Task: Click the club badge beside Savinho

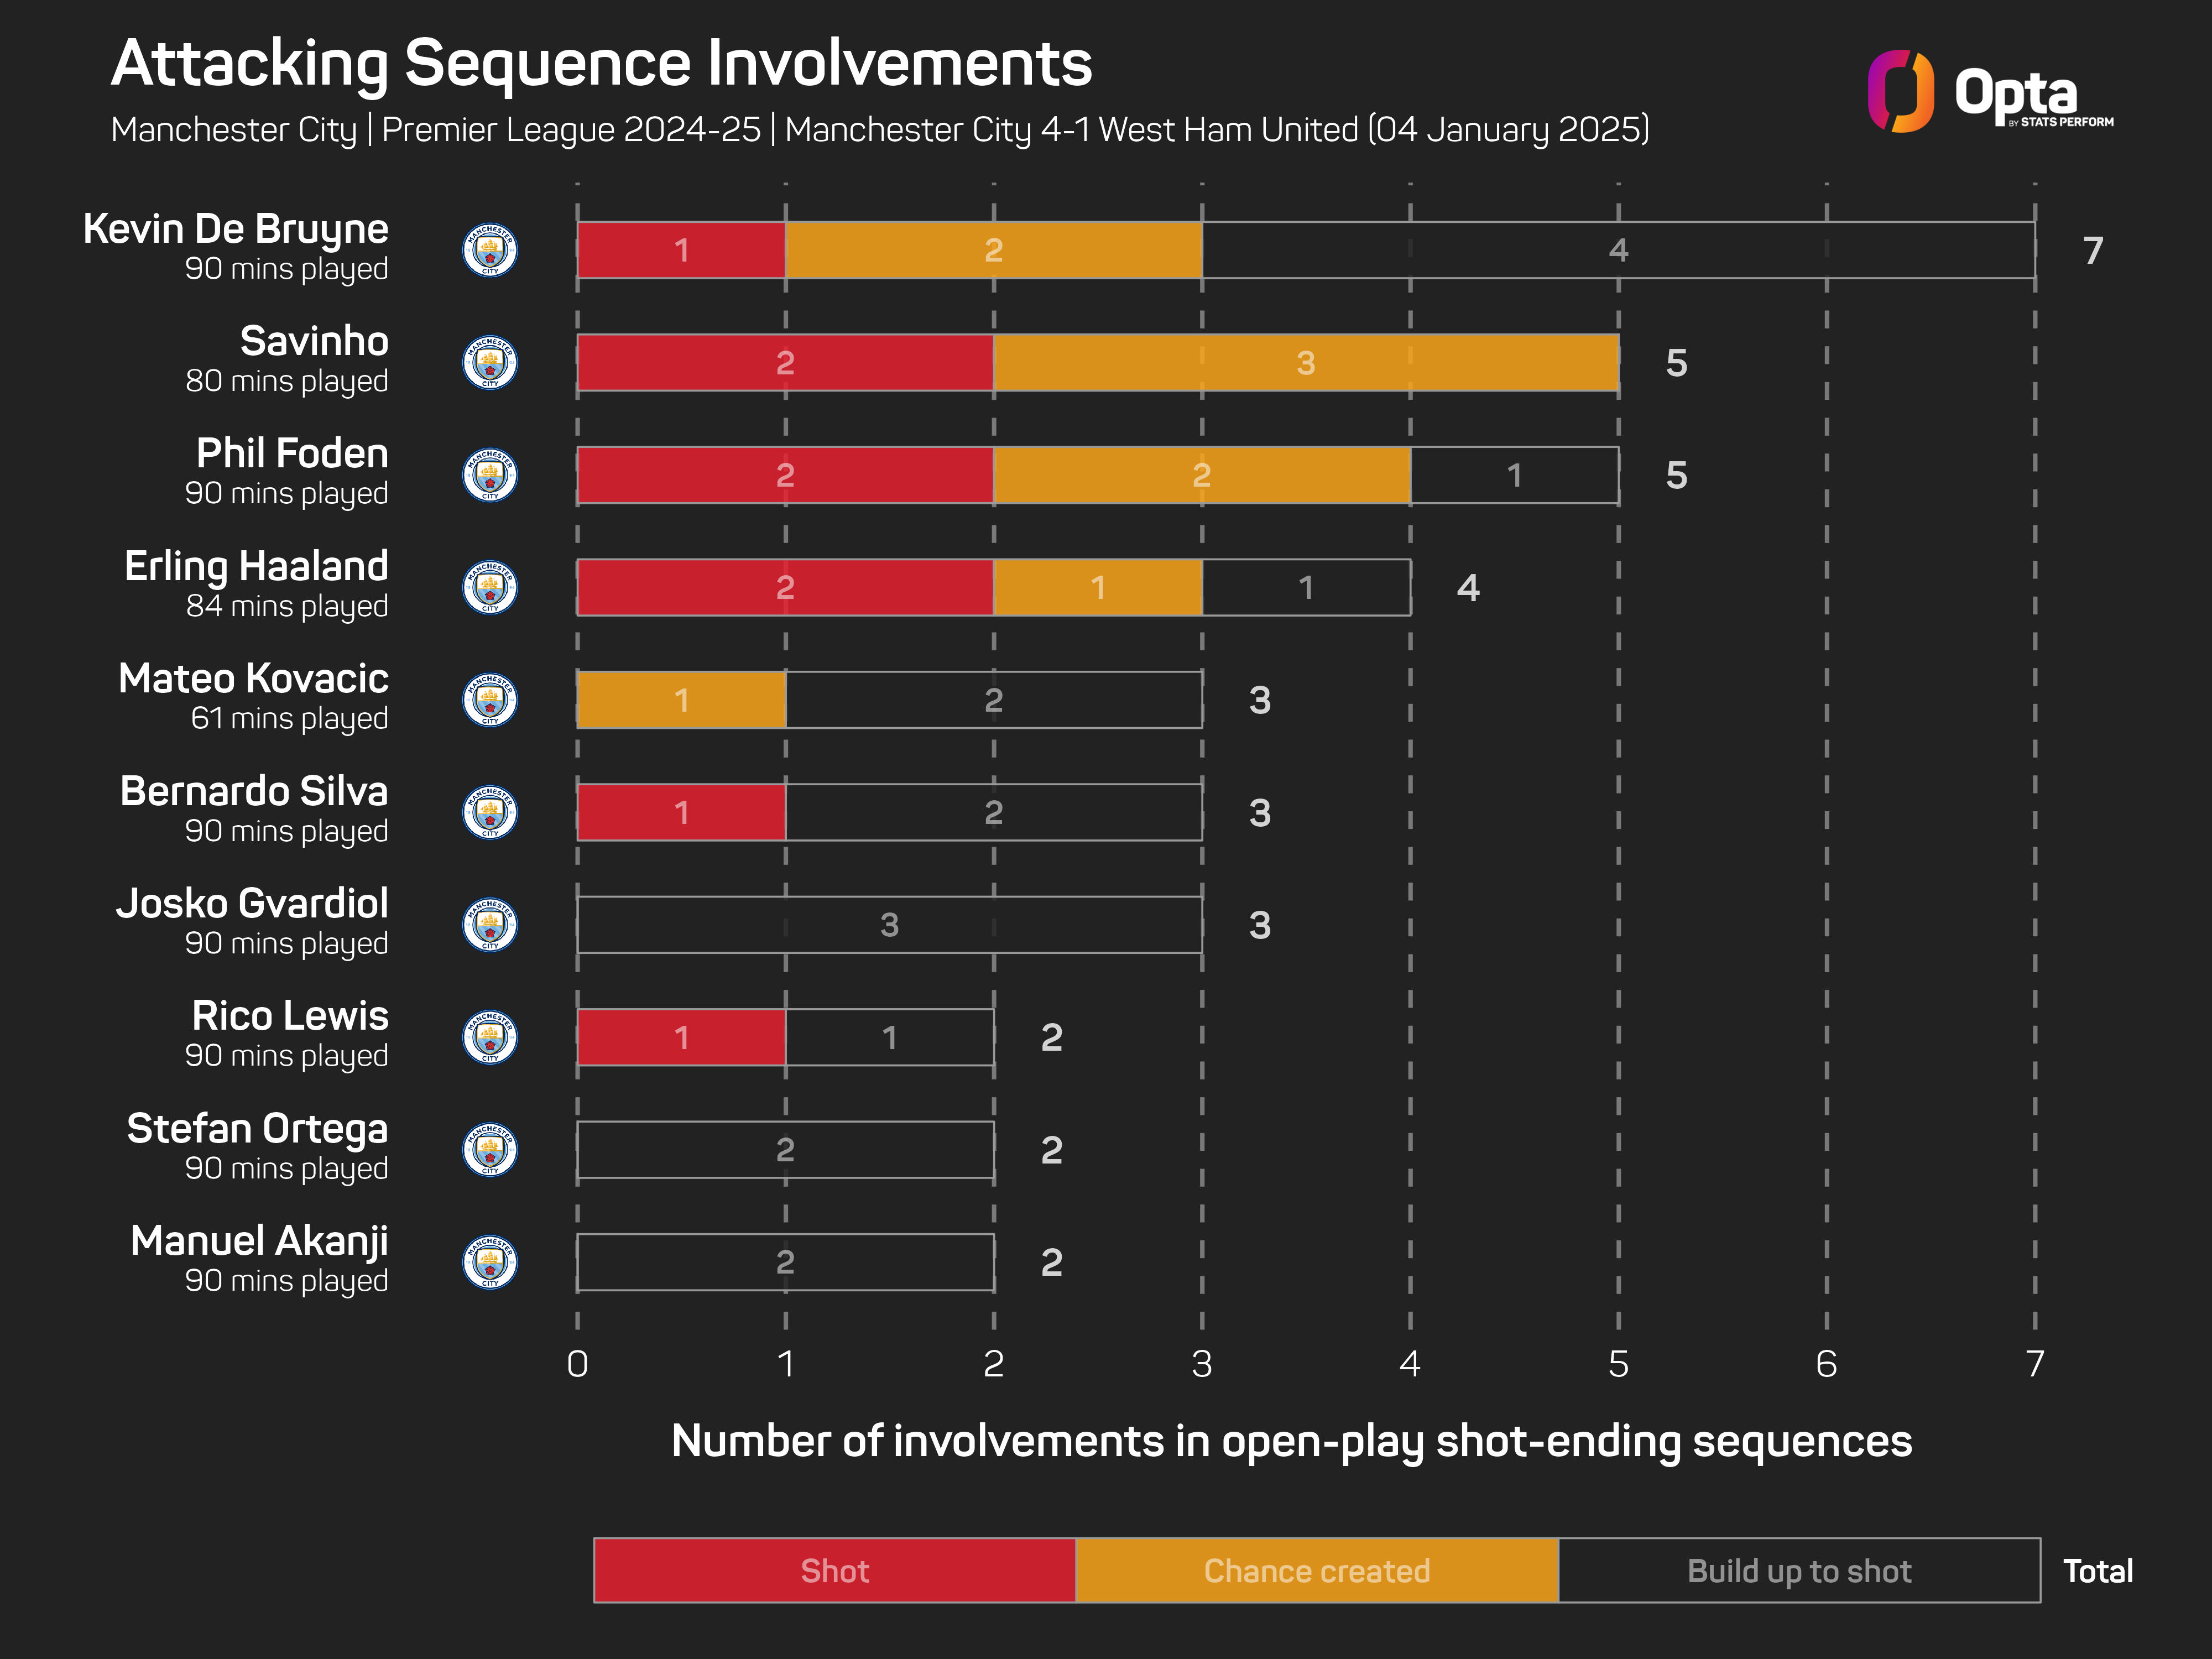Action: 490,362
